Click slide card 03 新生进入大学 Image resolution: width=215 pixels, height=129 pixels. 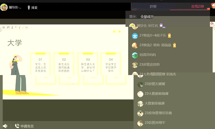(x=88, y=64)
